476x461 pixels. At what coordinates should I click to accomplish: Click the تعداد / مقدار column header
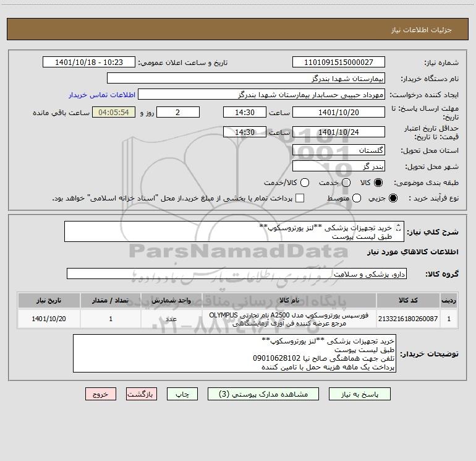[x=111, y=301]
